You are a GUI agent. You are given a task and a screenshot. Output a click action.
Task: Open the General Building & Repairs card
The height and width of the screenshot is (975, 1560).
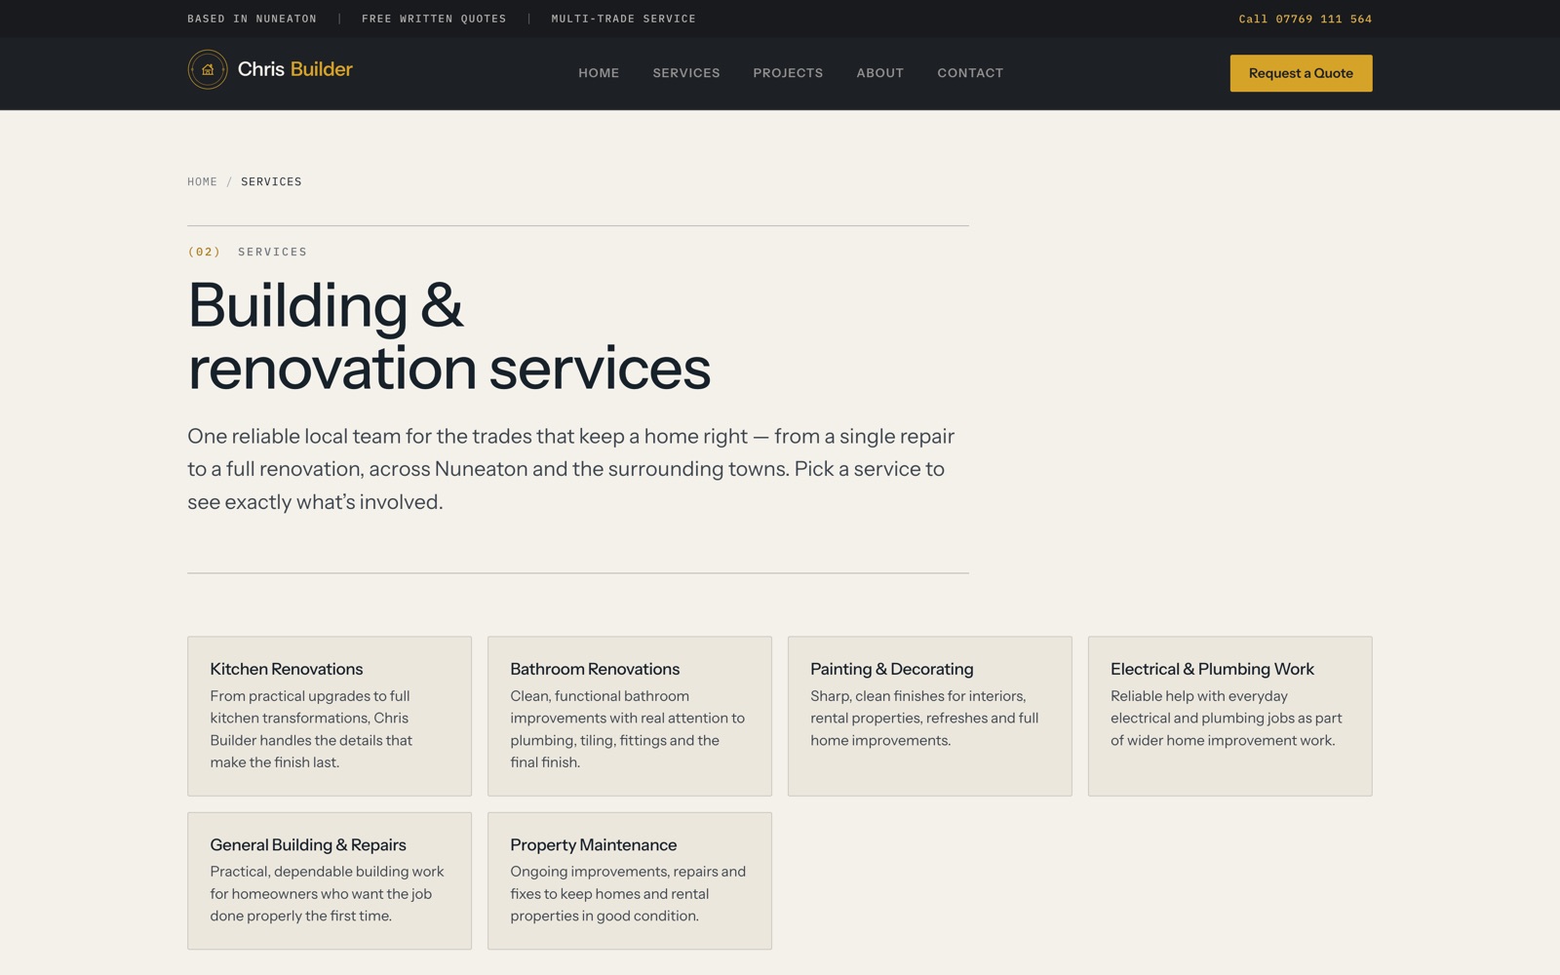pos(330,881)
